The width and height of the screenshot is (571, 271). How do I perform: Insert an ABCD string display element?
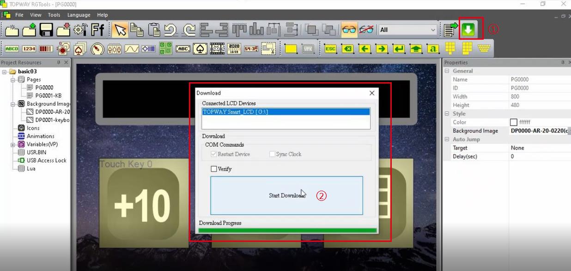tap(12, 48)
